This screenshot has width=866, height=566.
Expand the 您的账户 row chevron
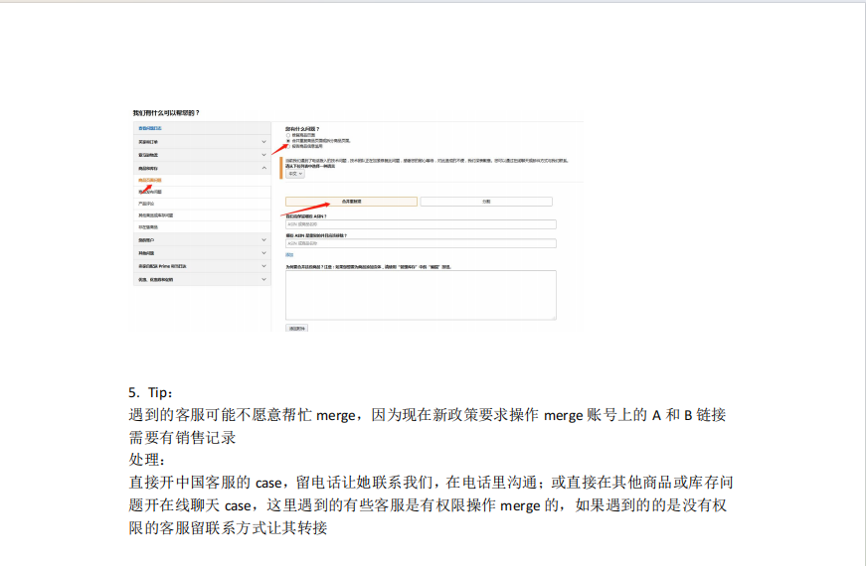(x=263, y=240)
